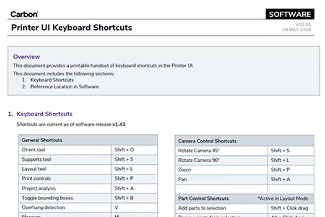Image resolution: width=325 pixels, height=217 pixels.
Task: Select the Printer UI Keyboard Shortcuts title
Action: [71, 28]
